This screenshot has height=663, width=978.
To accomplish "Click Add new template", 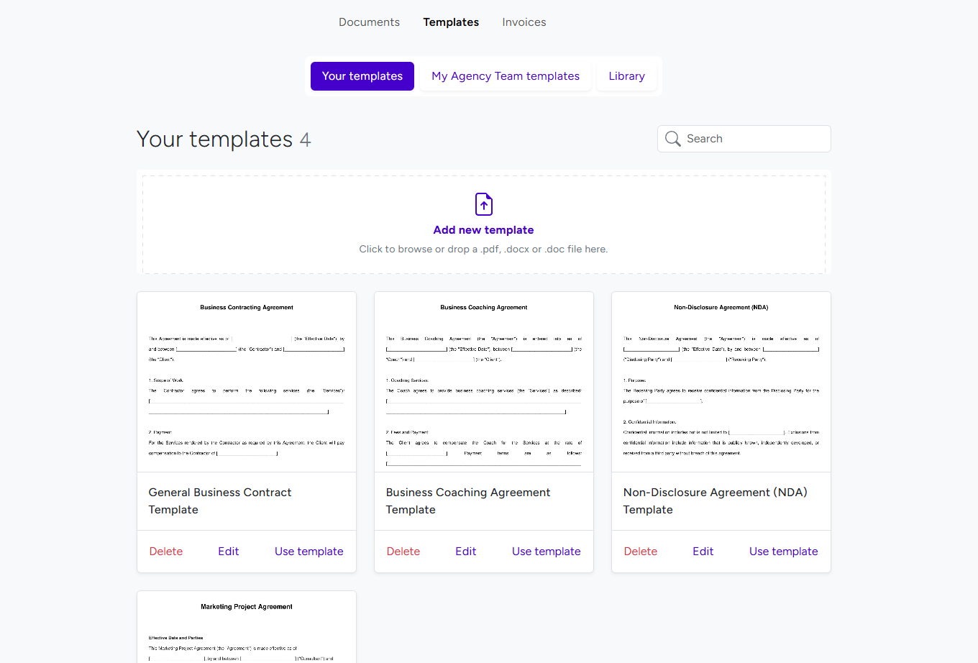I will (483, 229).
